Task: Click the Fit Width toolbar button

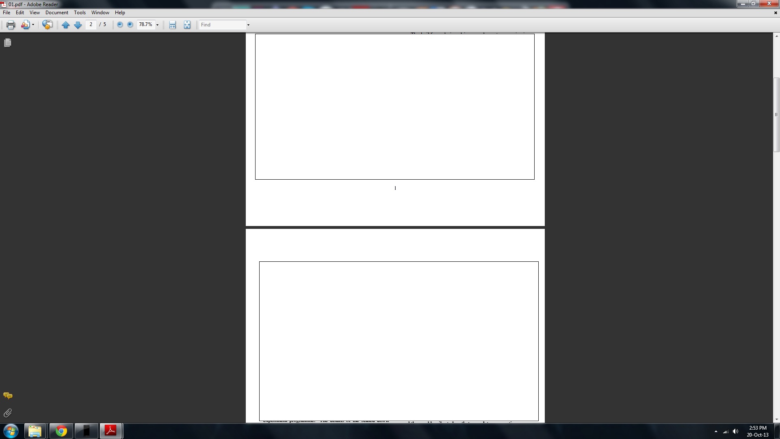Action: point(172,24)
